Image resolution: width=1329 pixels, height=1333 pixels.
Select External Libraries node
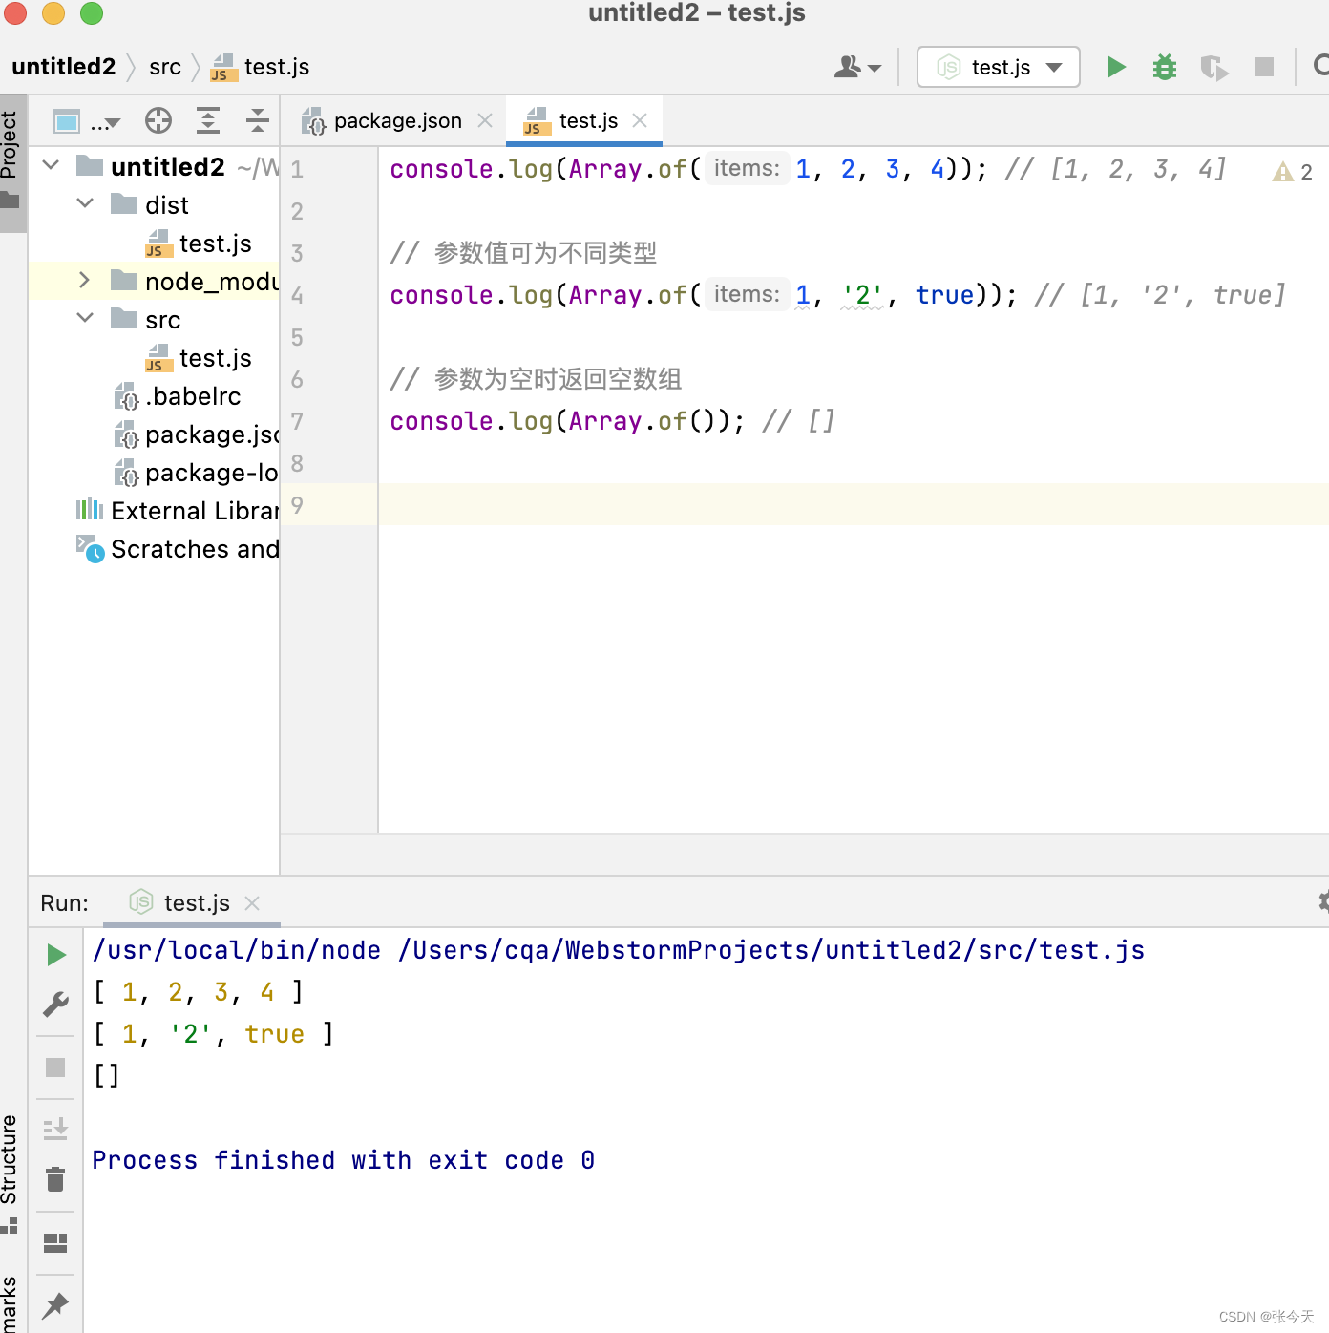(178, 511)
